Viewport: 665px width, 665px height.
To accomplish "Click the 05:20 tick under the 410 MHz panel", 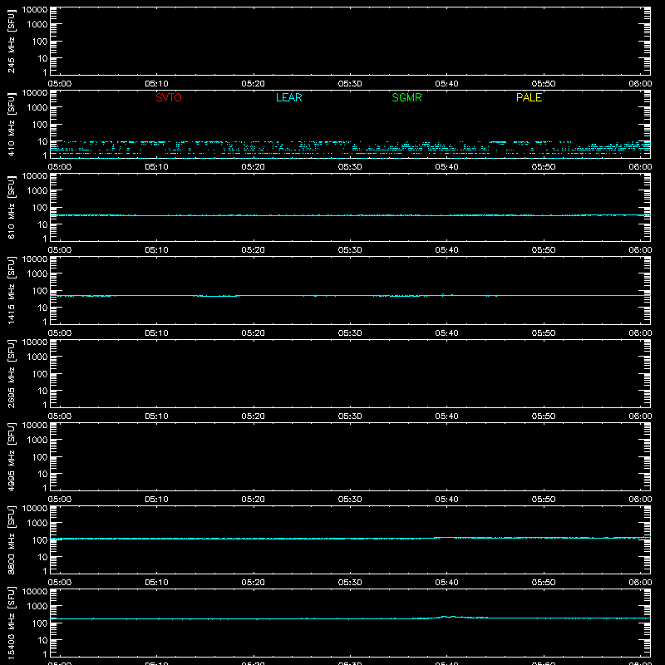I will (x=254, y=167).
